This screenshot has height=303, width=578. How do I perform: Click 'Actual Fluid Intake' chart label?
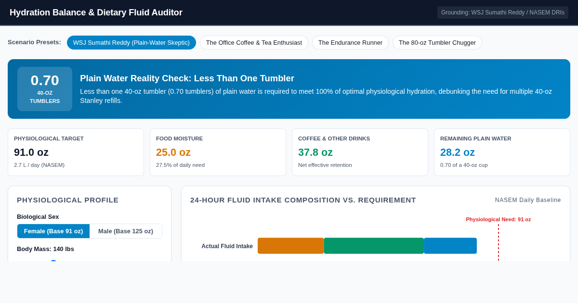pyautogui.click(x=227, y=246)
